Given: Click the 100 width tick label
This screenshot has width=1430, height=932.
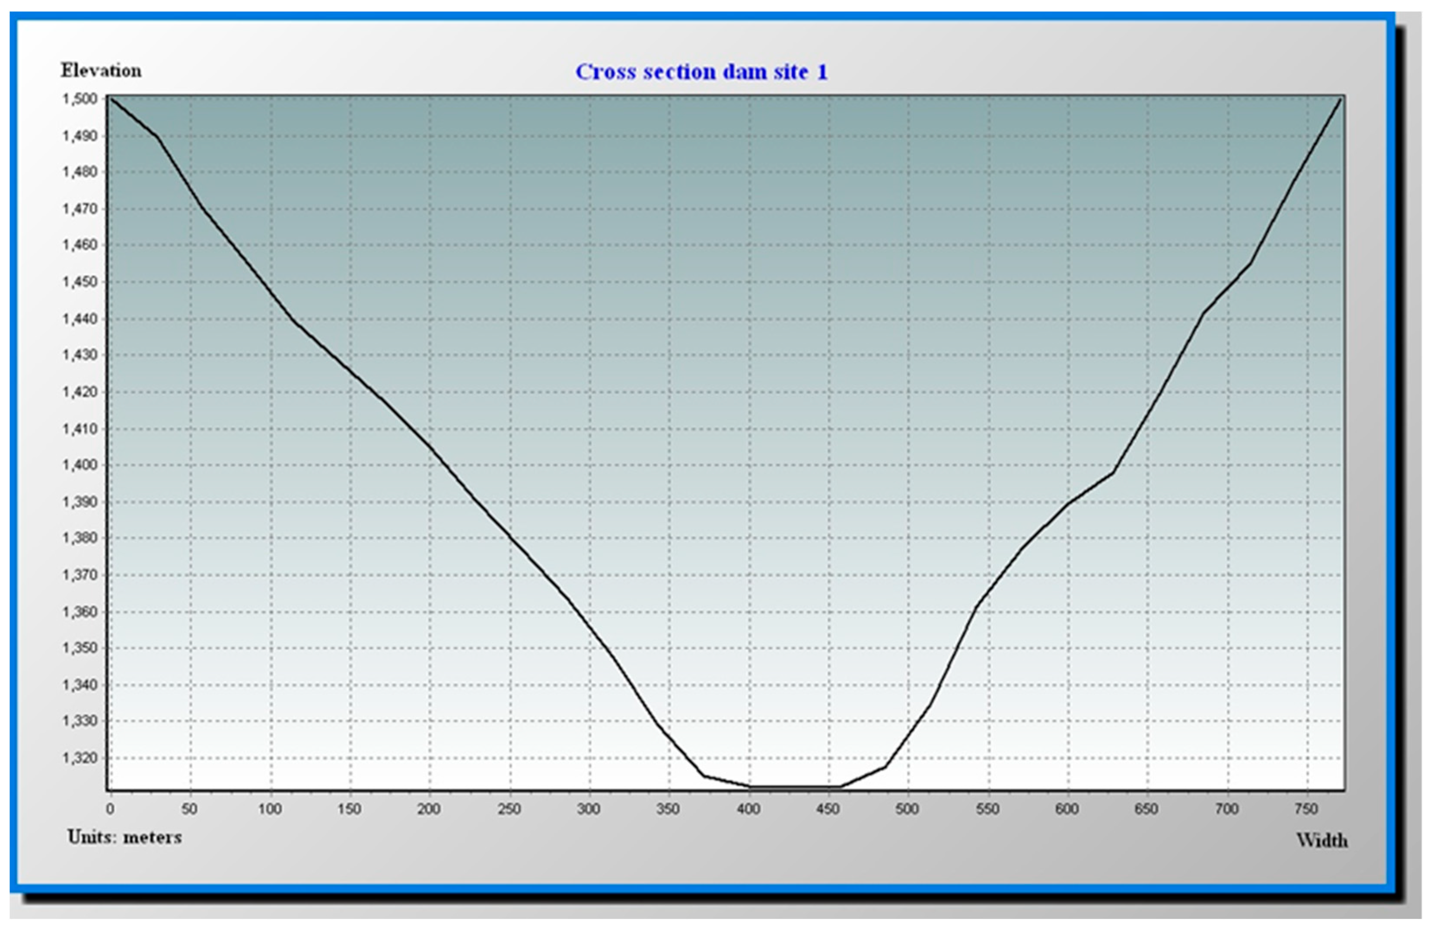Looking at the screenshot, I should point(270,809).
